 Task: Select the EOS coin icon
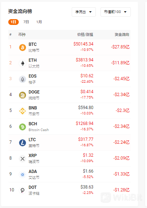(22, 79)
